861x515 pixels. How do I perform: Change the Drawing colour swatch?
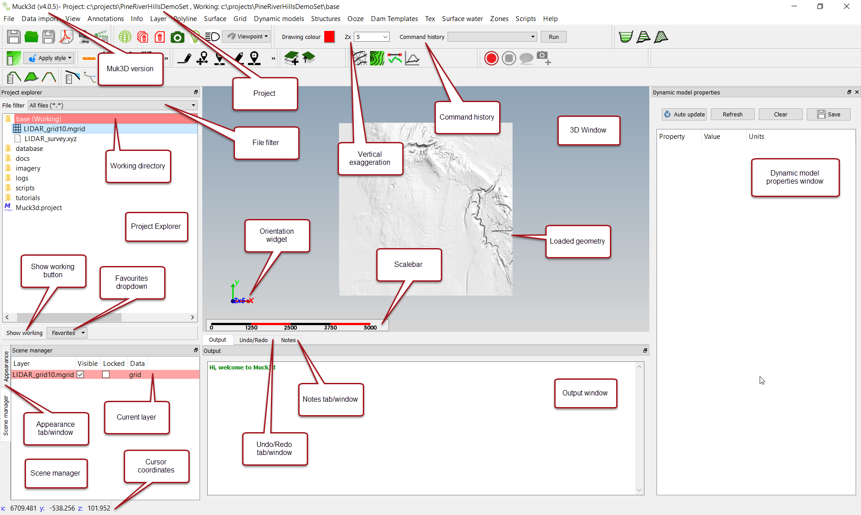click(329, 37)
